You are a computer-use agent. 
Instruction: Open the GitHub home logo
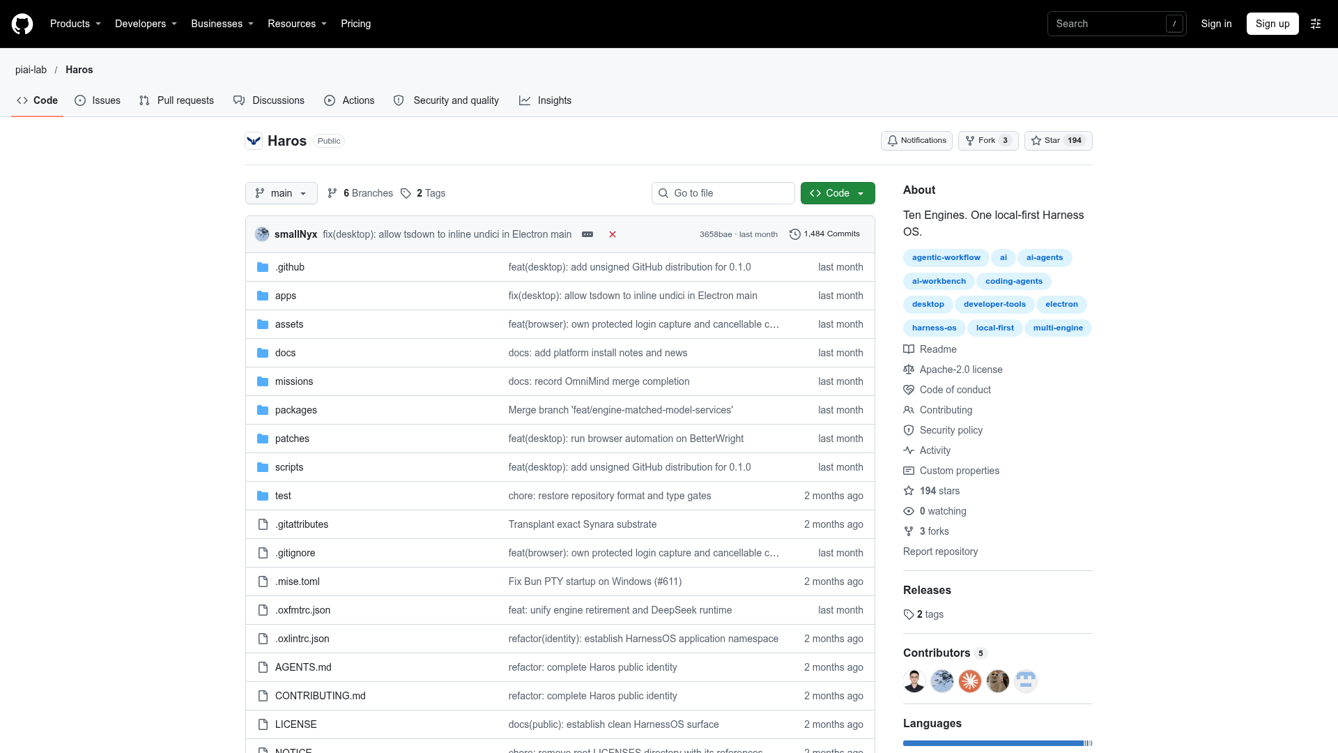pyautogui.click(x=22, y=24)
